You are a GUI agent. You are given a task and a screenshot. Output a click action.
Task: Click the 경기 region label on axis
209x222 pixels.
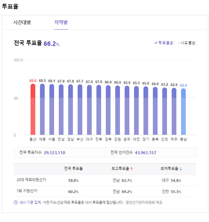pos(146,139)
